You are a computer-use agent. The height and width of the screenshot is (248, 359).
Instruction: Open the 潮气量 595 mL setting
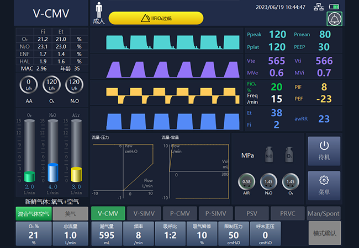click(x=105, y=234)
